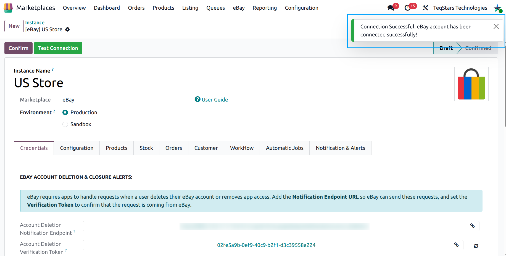The image size is (506, 256).
Task: Select the Sandbox environment radio button
Action: point(65,124)
